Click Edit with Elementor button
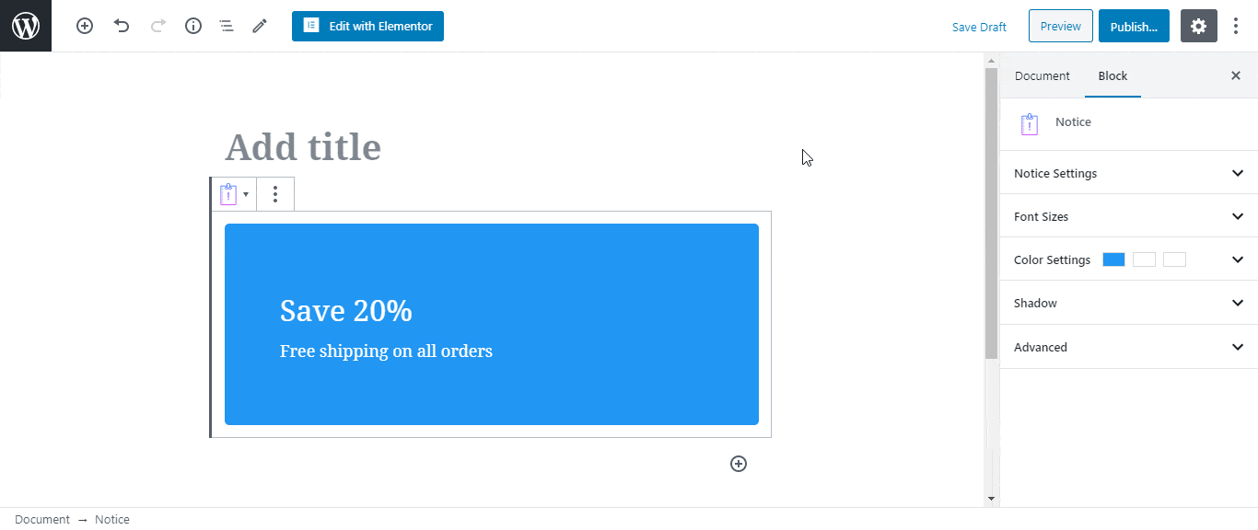This screenshot has width=1258, height=530. (367, 27)
